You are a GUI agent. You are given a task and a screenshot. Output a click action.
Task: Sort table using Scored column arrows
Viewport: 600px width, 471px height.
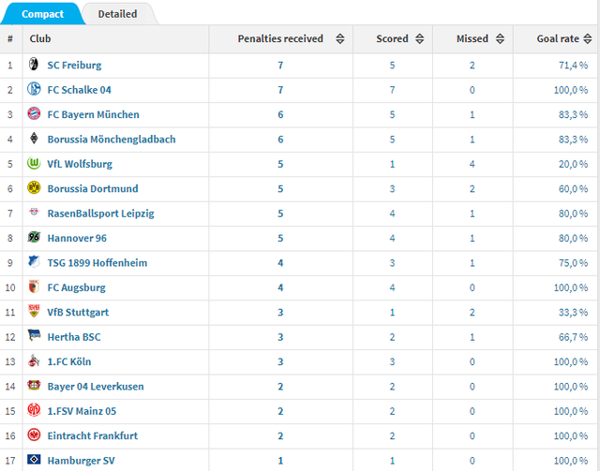point(419,38)
